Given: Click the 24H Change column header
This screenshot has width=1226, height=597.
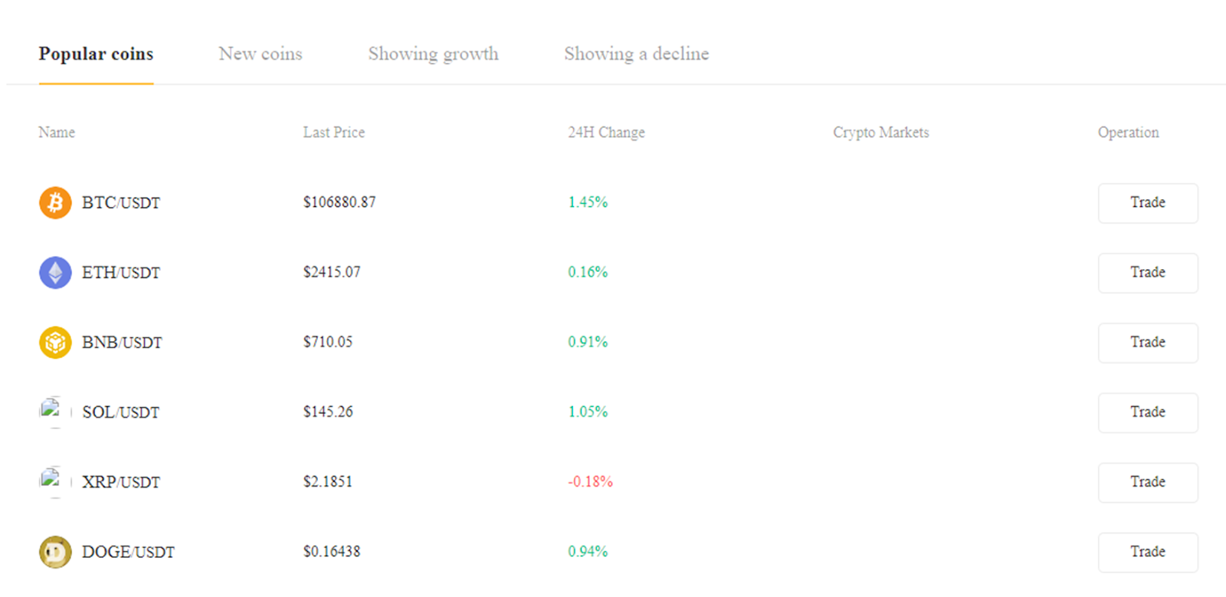Looking at the screenshot, I should tap(605, 132).
